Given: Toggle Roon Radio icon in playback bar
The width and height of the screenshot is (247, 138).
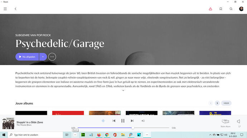Looking at the screenshot, I should point(103,121).
